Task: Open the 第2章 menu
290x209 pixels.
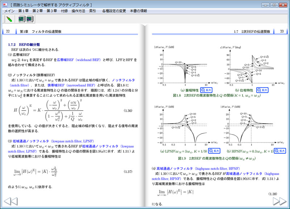Action: click(38, 11)
